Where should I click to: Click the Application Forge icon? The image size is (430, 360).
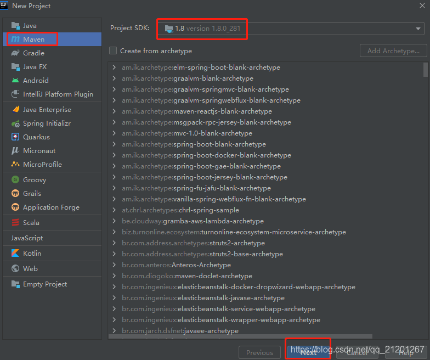tap(15, 207)
